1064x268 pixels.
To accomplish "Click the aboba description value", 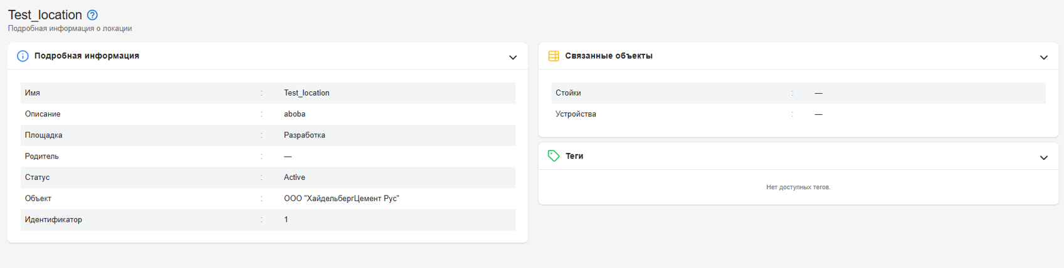I will [295, 114].
